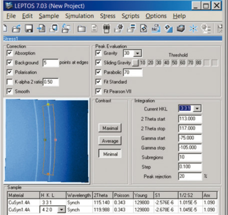Viewport: 228px width, 215px height.
Task: Open the Stress menu
Action: (107, 16)
